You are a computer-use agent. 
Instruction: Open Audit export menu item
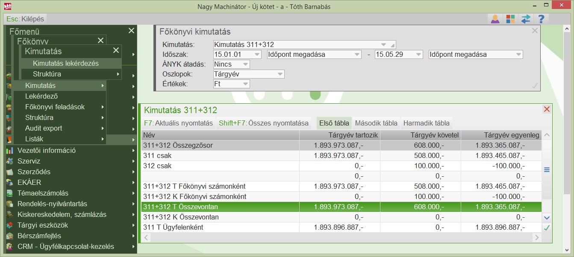click(60, 128)
